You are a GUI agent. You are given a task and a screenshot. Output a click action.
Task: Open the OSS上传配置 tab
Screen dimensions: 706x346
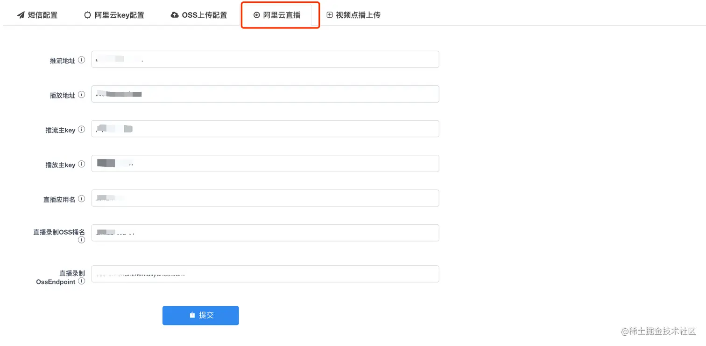coord(199,15)
